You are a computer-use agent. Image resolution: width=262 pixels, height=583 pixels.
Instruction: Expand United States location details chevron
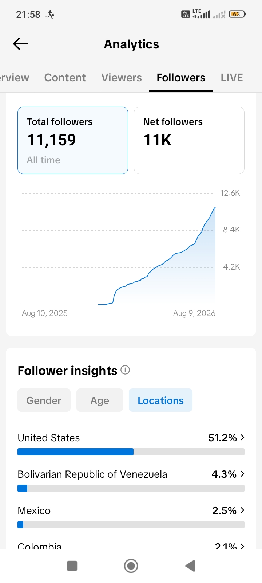point(242,437)
